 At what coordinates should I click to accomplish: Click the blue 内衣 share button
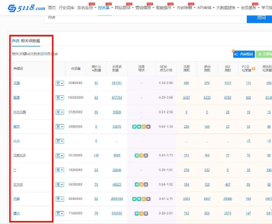[x=244, y=54]
